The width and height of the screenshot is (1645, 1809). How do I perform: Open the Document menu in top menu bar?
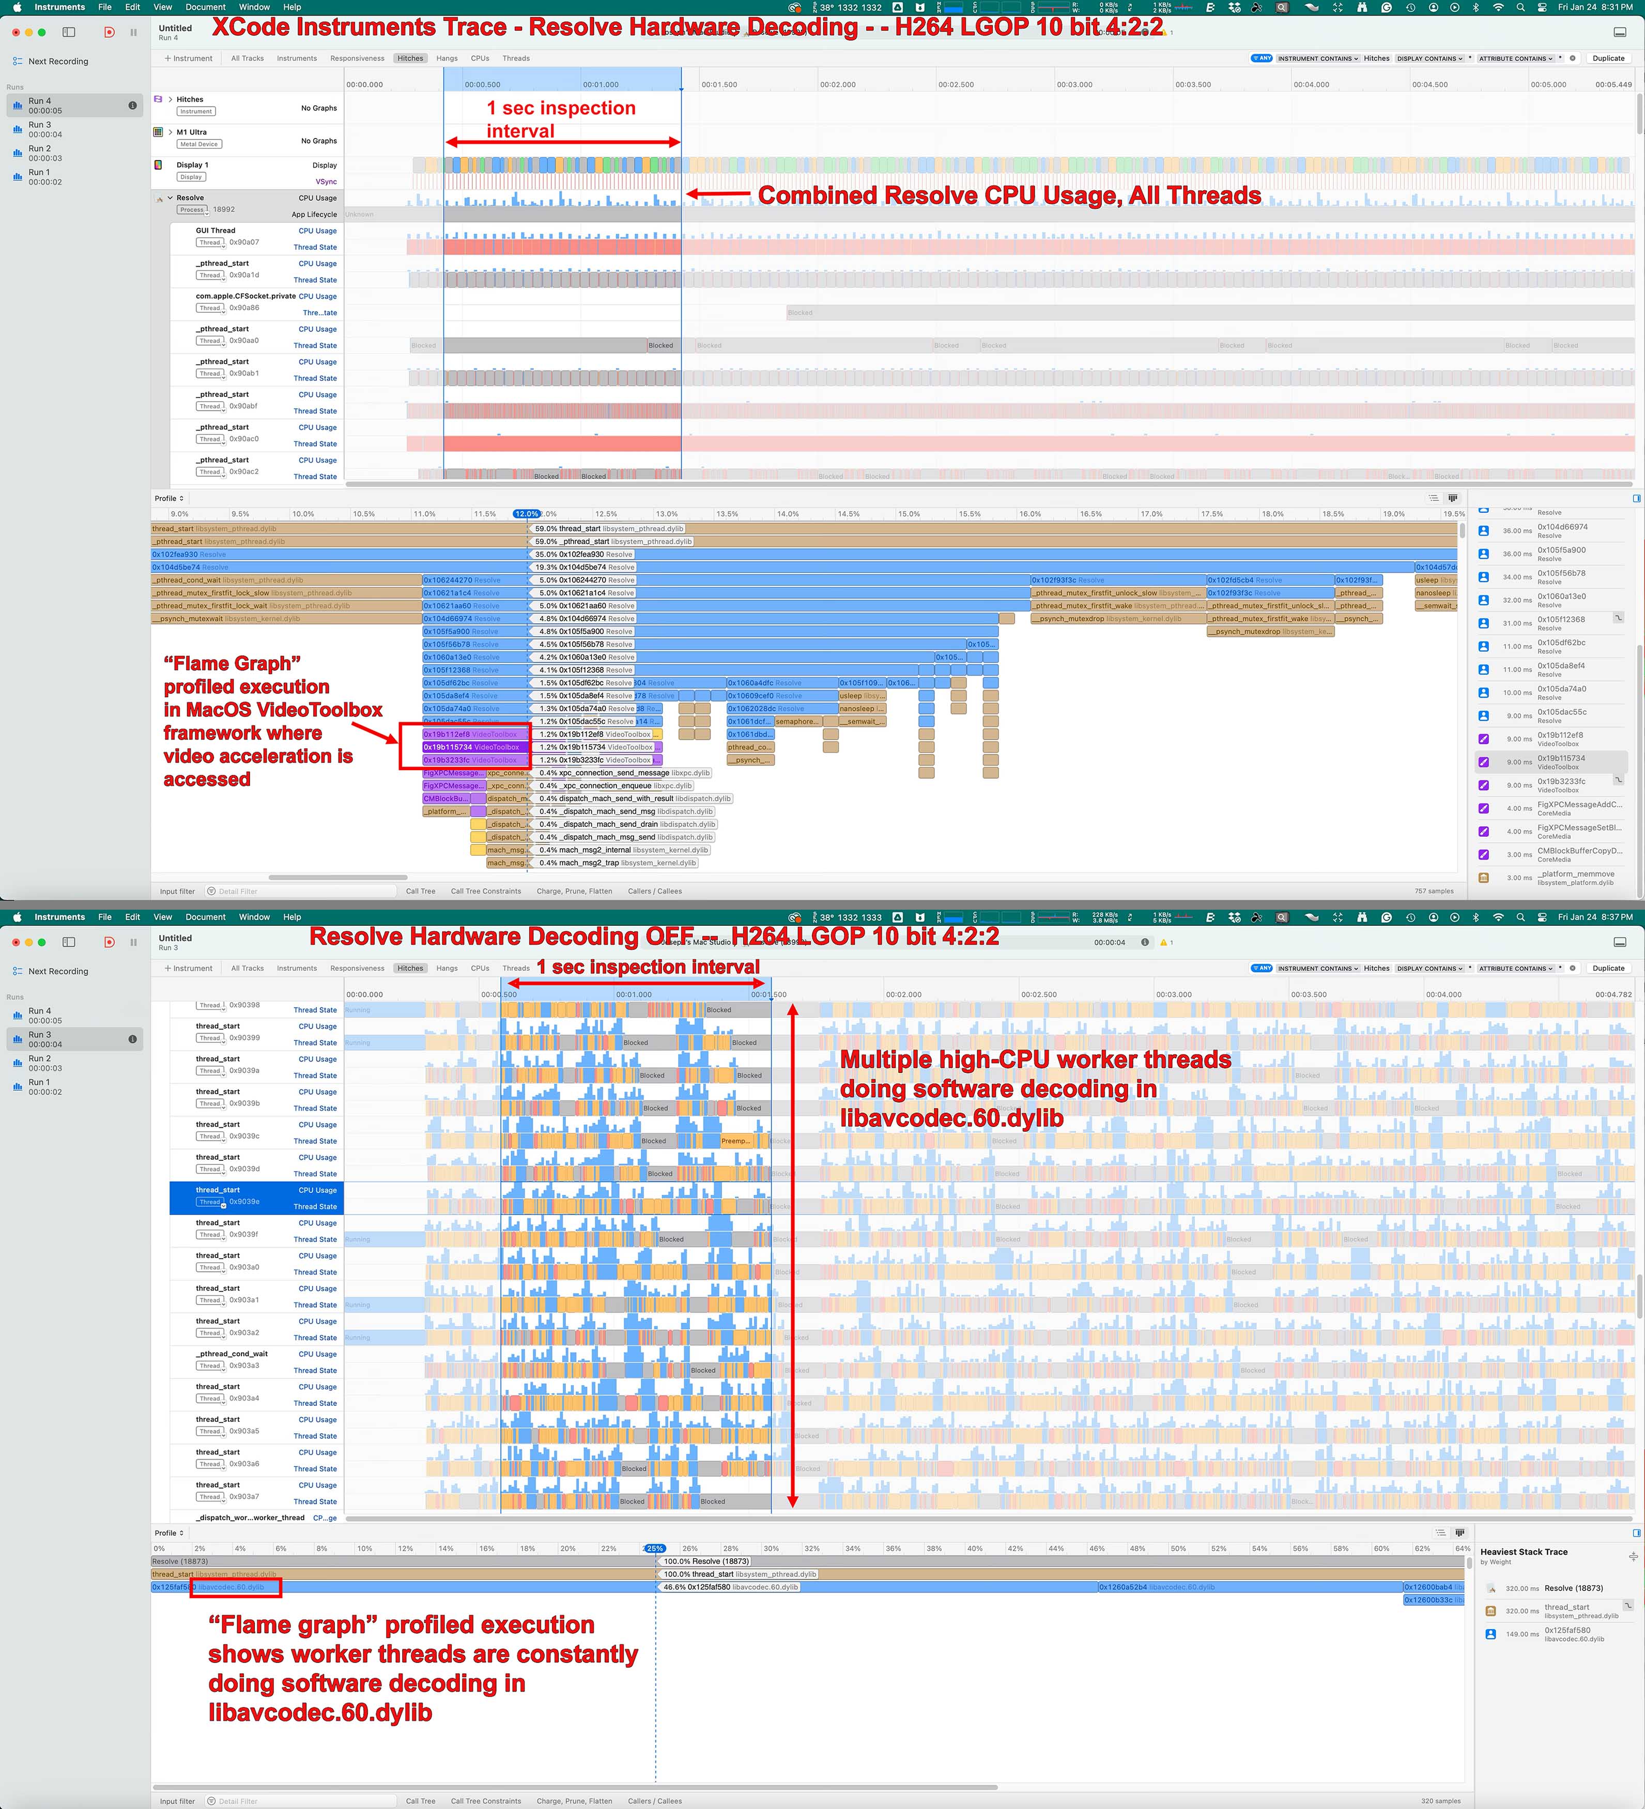point(206,7)
